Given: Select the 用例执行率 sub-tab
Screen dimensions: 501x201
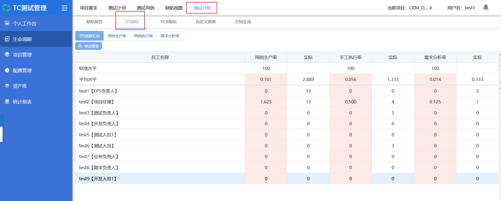Looking at the screenshot, I should [143, 36].
